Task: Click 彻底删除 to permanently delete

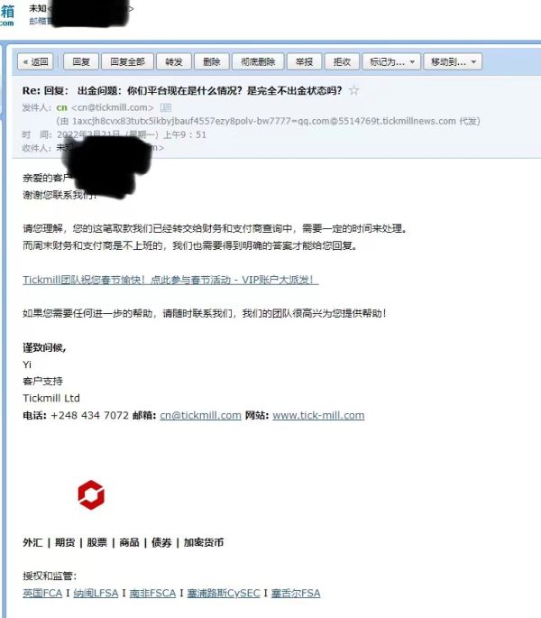Action: click(258, 62)
